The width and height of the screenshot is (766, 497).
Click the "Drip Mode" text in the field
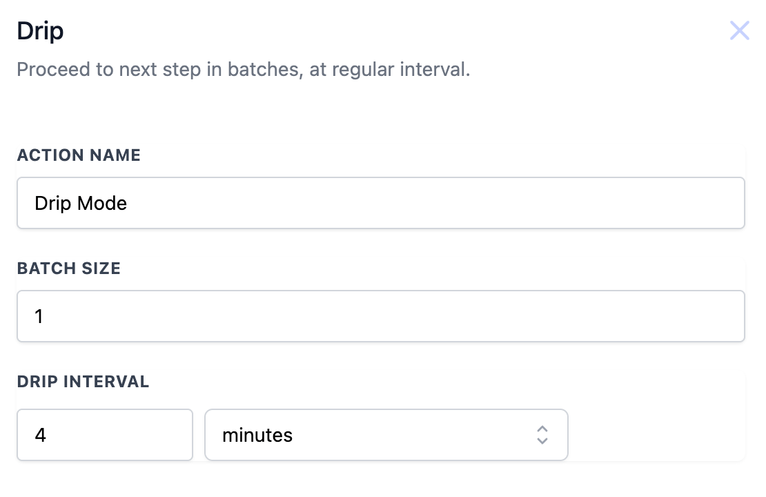click(x=81, y=203)
